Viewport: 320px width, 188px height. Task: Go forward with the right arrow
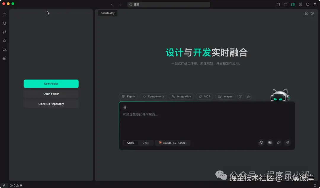(120, 4)
